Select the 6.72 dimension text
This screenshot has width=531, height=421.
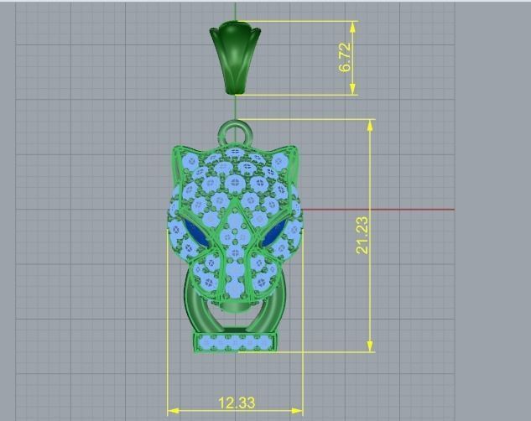pos(345,57)
